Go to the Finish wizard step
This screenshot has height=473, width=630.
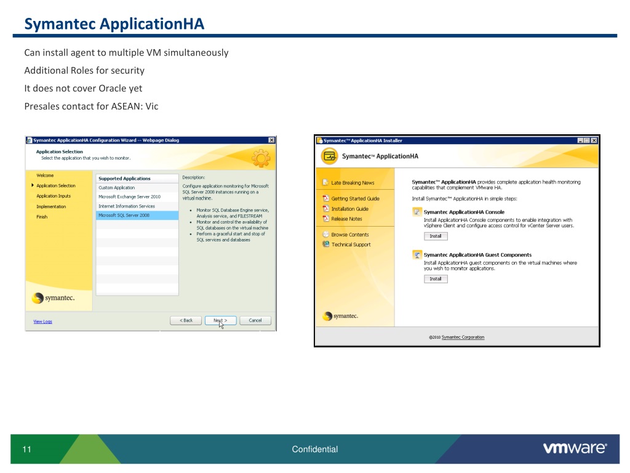tap(42, 217)
